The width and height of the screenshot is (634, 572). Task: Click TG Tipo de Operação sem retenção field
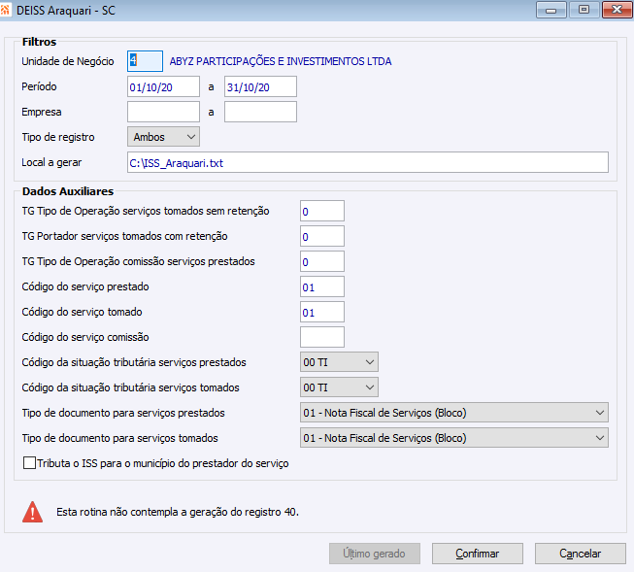[322, 211]
